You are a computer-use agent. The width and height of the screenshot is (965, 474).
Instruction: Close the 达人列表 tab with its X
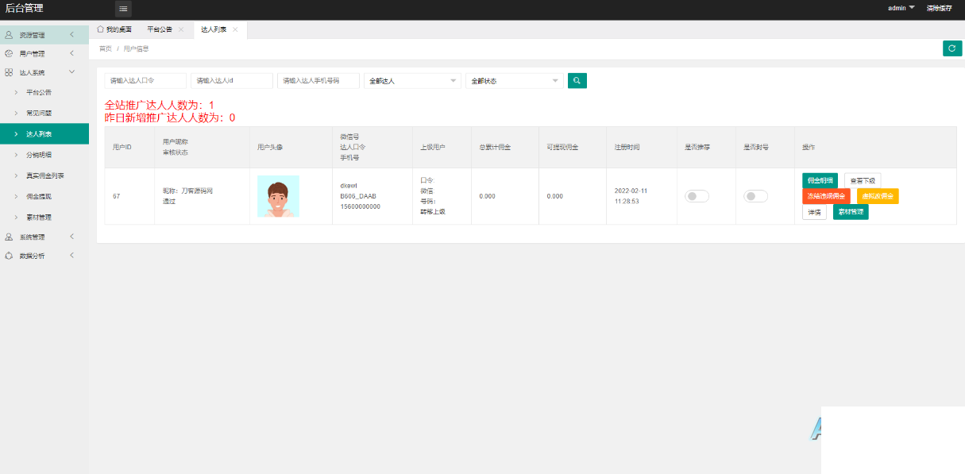point(235,29)
